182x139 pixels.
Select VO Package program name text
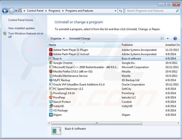coord(60,111)
